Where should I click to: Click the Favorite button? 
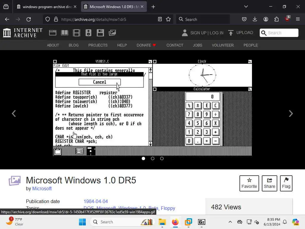click(249, 183)
